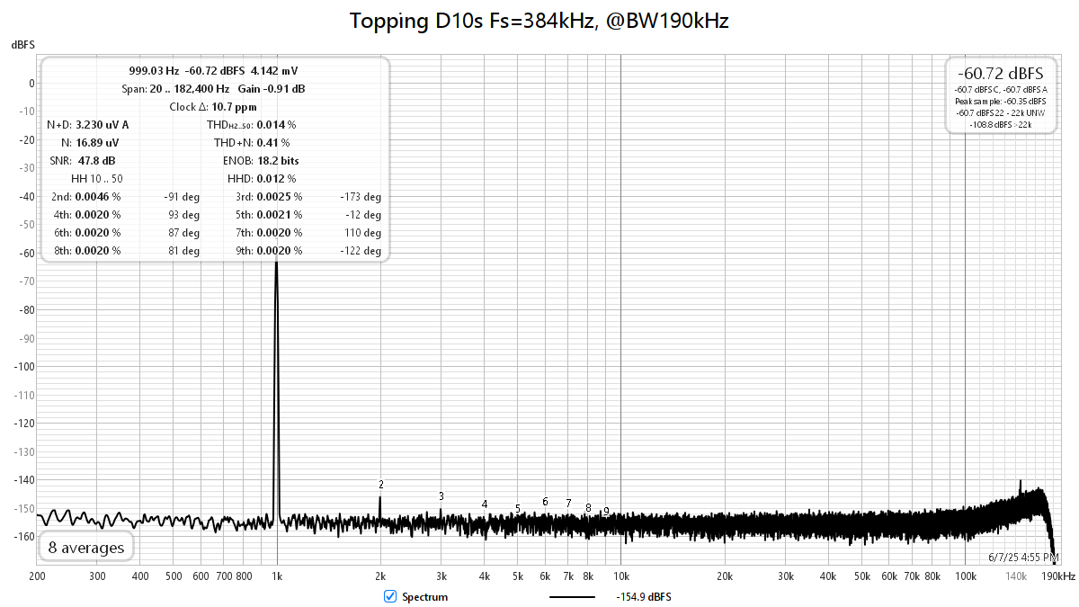This screenshot has height=607, width=1079.
Task: Click the ENOB 18.2 bits value
Action: (x=278, y=161)
